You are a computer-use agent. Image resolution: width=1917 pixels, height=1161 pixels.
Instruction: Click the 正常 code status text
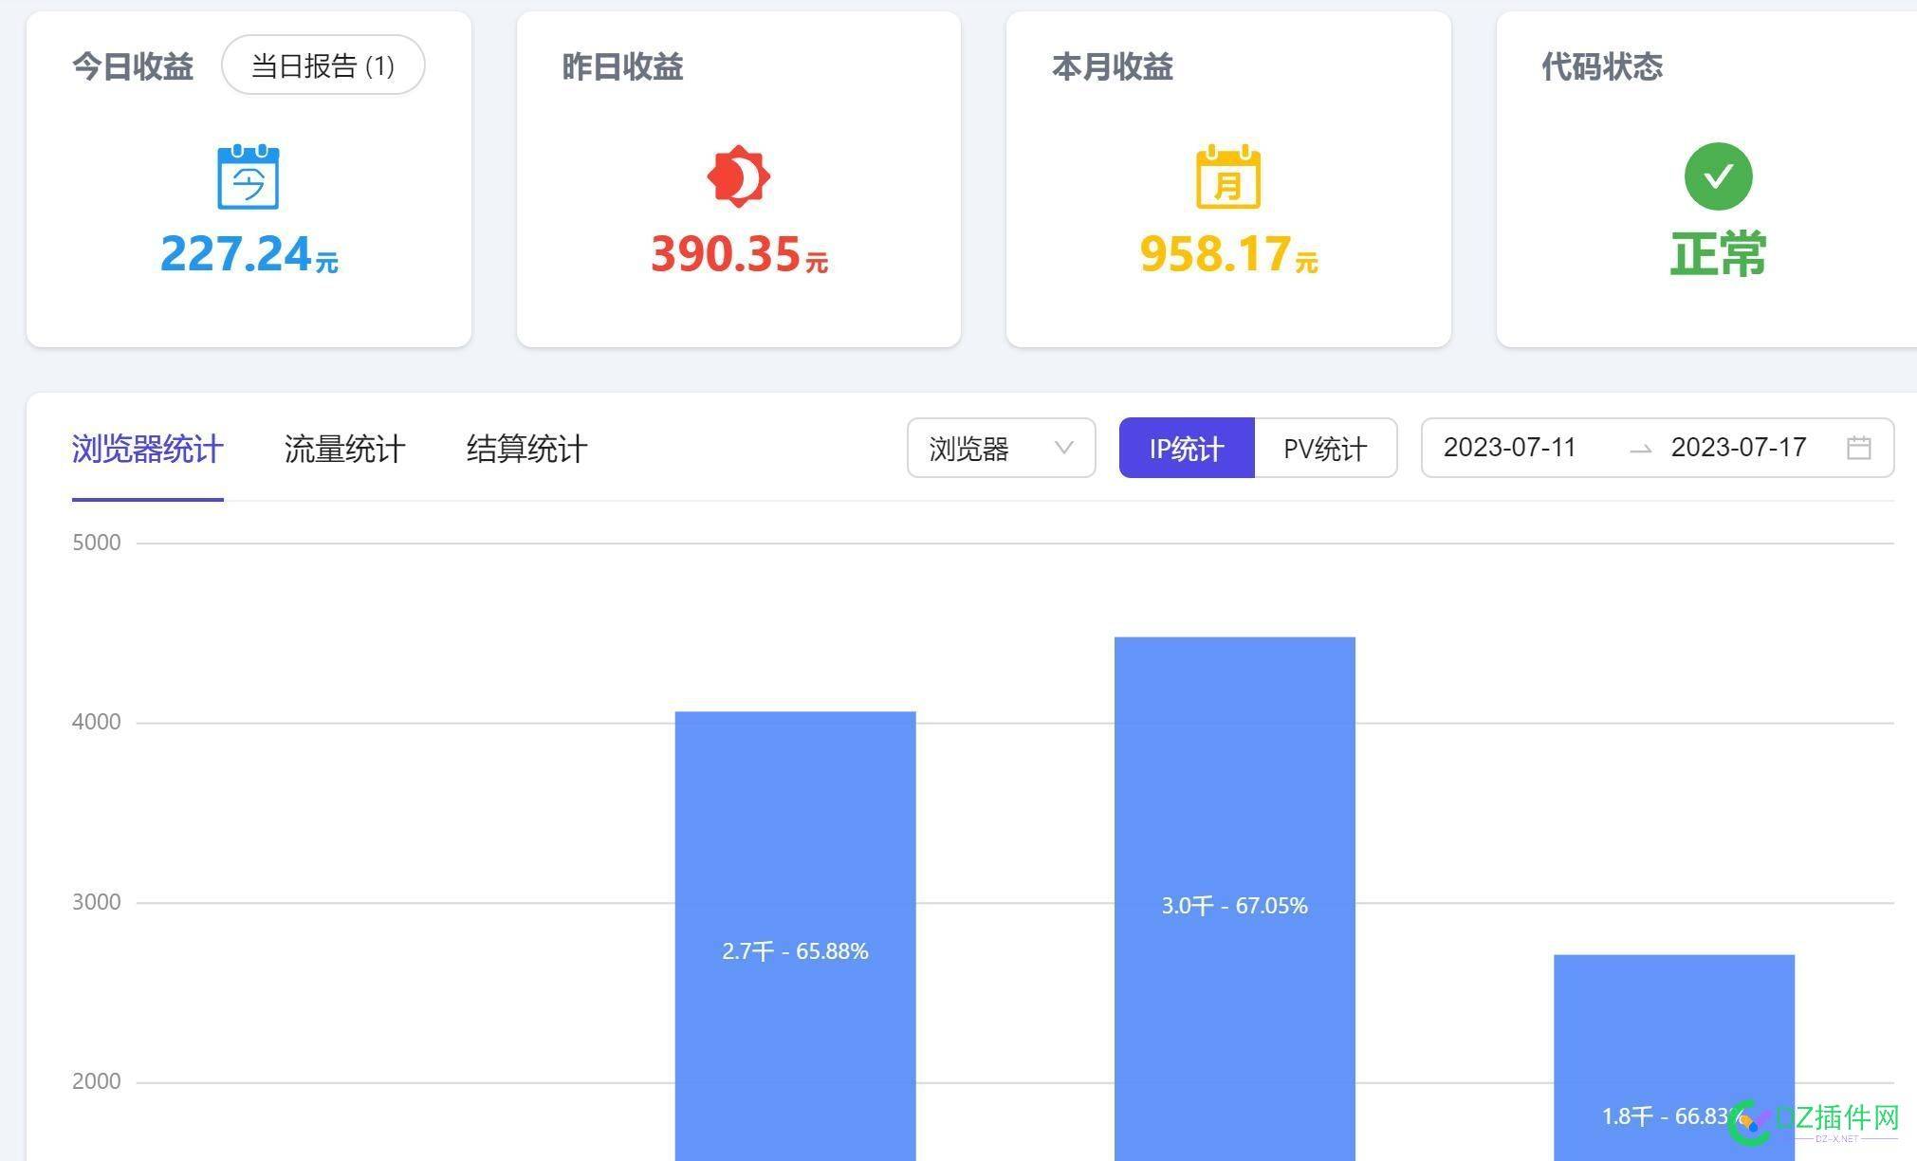pyautogui.click(x=1718, y=254)
